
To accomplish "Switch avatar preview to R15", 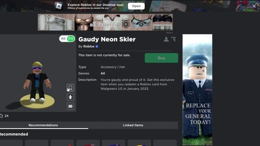I will click(x=71, y=39).
